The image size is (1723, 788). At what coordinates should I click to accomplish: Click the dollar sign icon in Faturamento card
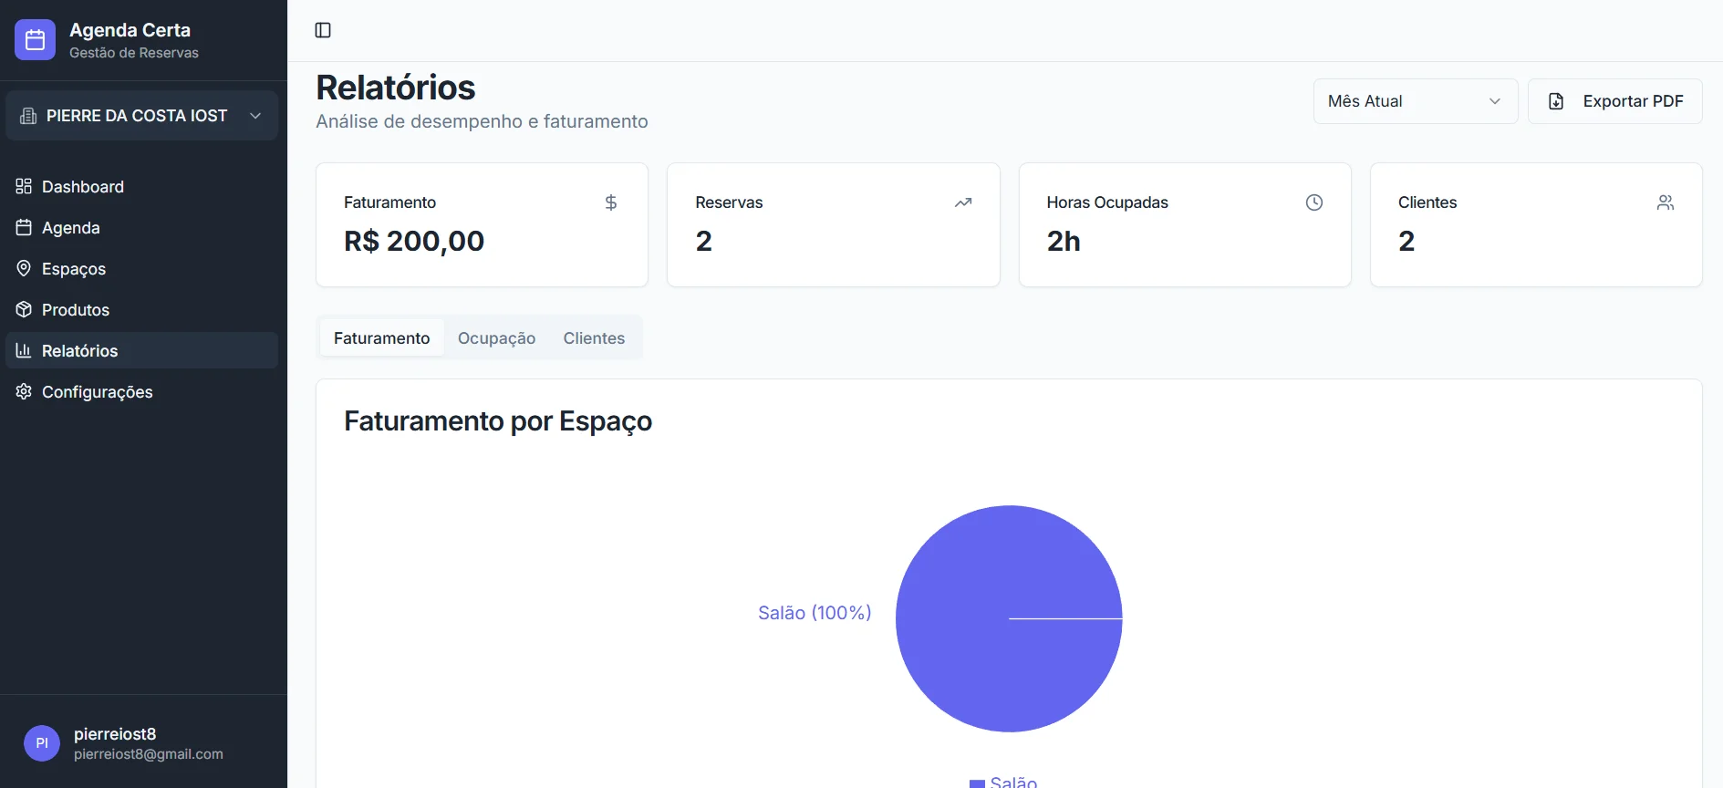[611, 202]
